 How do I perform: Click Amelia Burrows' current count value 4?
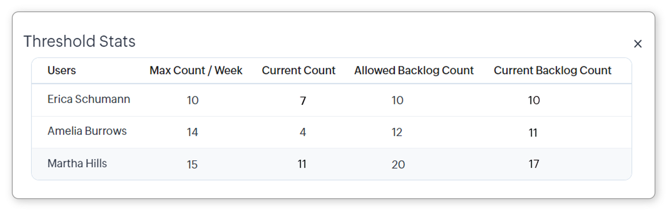(x=303, y=132)
